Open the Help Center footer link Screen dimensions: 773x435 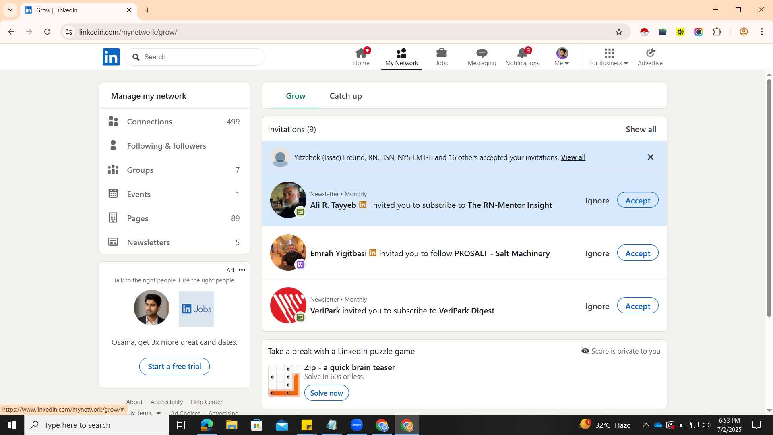pos(207,402)
